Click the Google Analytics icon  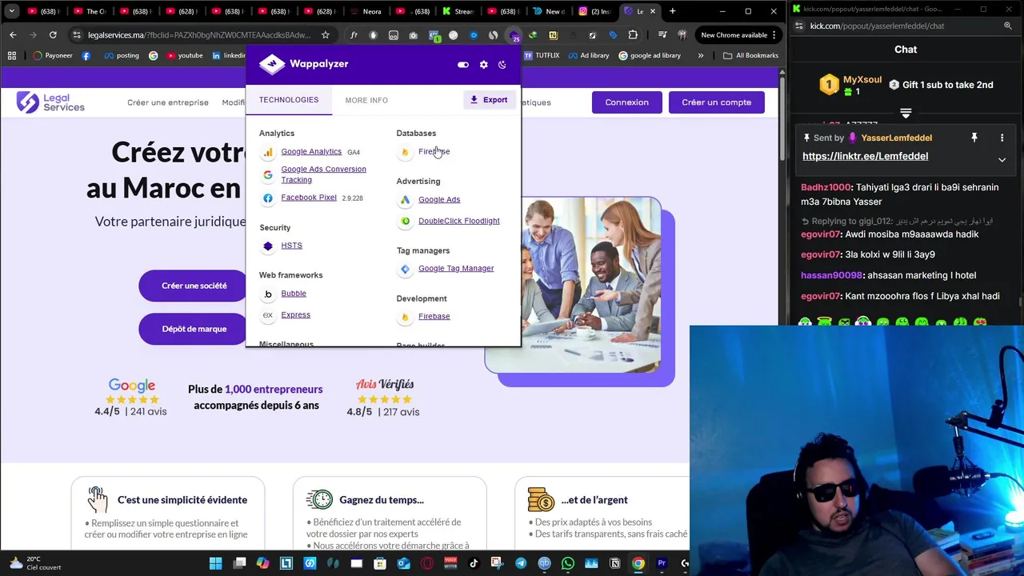[x=268, y=152]
